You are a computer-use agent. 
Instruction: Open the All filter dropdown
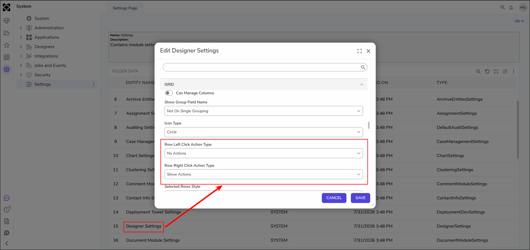(x=519, y=21)
